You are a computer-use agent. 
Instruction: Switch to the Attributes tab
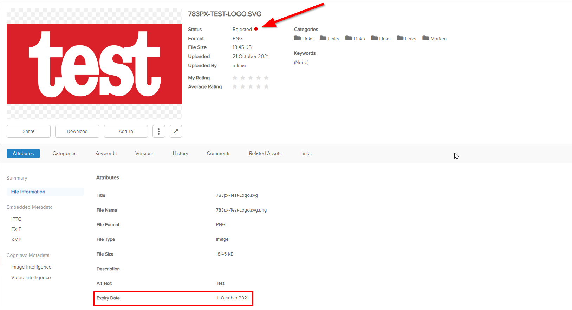point(23,154)
